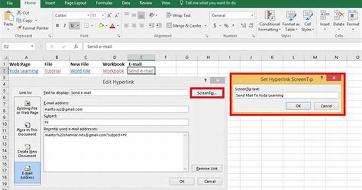The width and height of the screenshot is (362, 190).
Task: Click Merge & Center
Action: click(x=184, y=26)
